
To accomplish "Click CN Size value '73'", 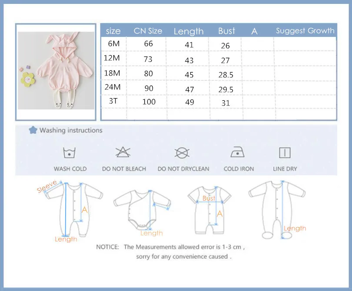I will coord(148,59).
